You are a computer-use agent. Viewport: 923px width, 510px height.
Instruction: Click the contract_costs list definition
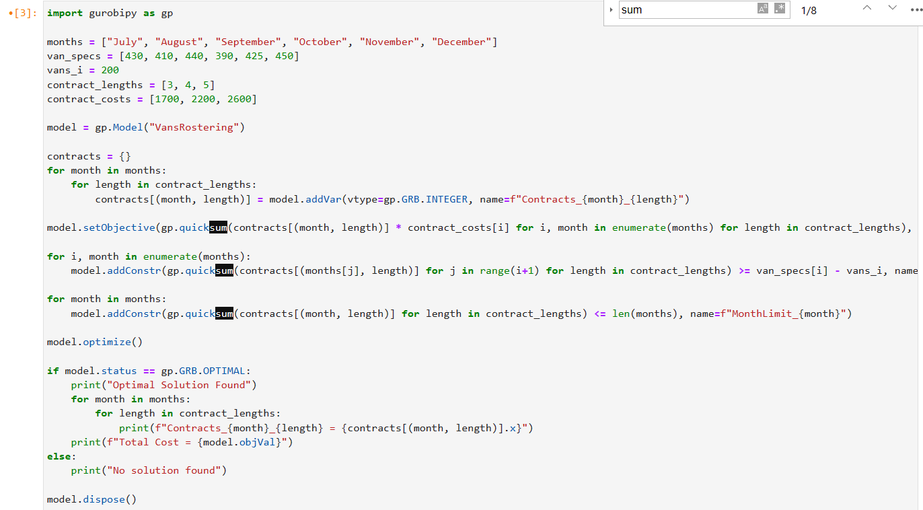pos(151,98)
